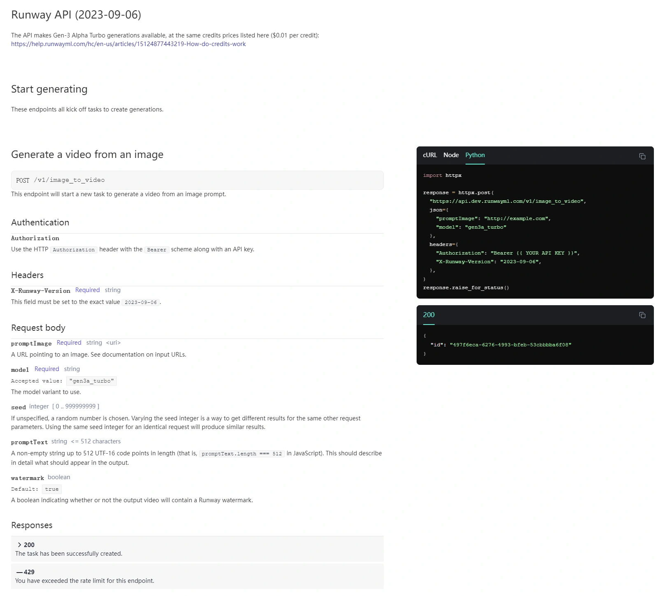The image size is (658, 596).
Task: Click the <= 512 characters constraint
Action: coord(96,441)
